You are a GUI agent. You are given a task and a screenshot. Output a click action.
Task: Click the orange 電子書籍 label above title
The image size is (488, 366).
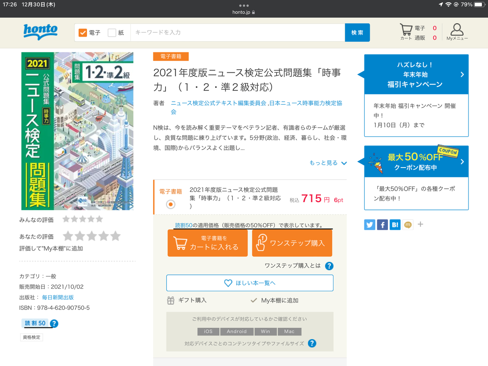(171, 57)
